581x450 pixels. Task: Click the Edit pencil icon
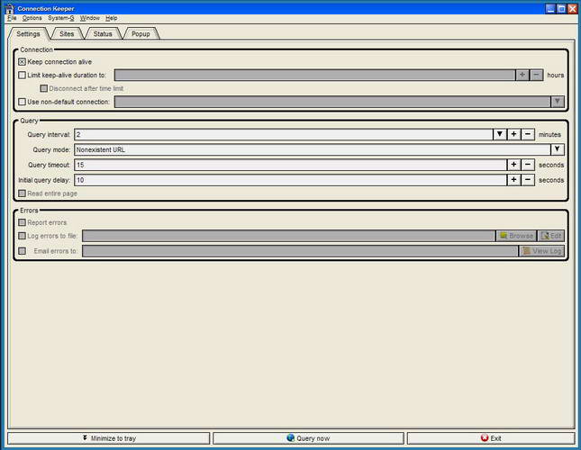[x=545, y=236]
